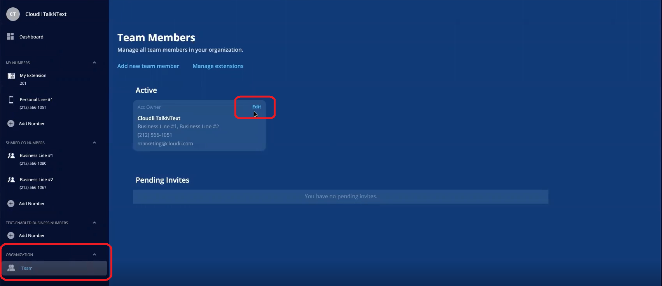
Task: Click plus icon under My Numbers
Action: click(11, 124)
